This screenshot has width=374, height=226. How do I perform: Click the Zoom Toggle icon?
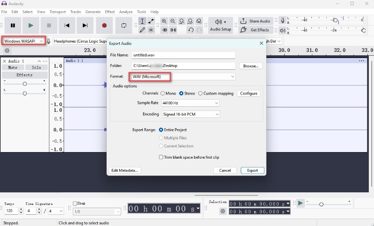pos(199,21)
